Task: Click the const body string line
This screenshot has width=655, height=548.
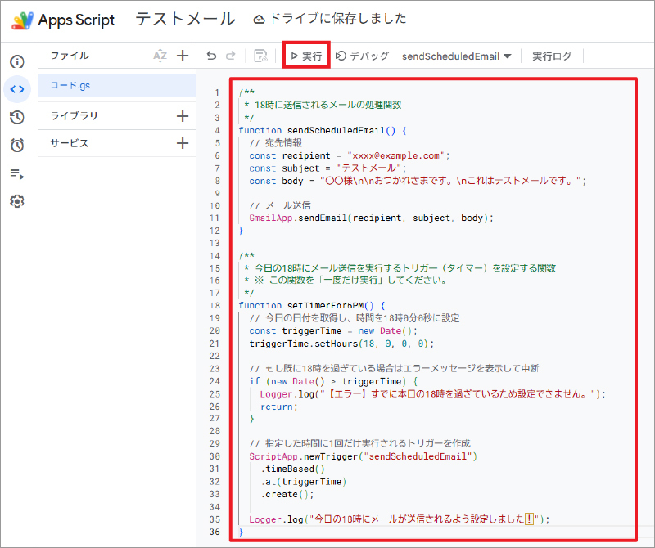Action: (418, 181)
